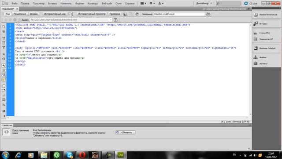Click Internet Explorer icon in taskbar
The width and height of the screenshot is (282, 159).
19,155
